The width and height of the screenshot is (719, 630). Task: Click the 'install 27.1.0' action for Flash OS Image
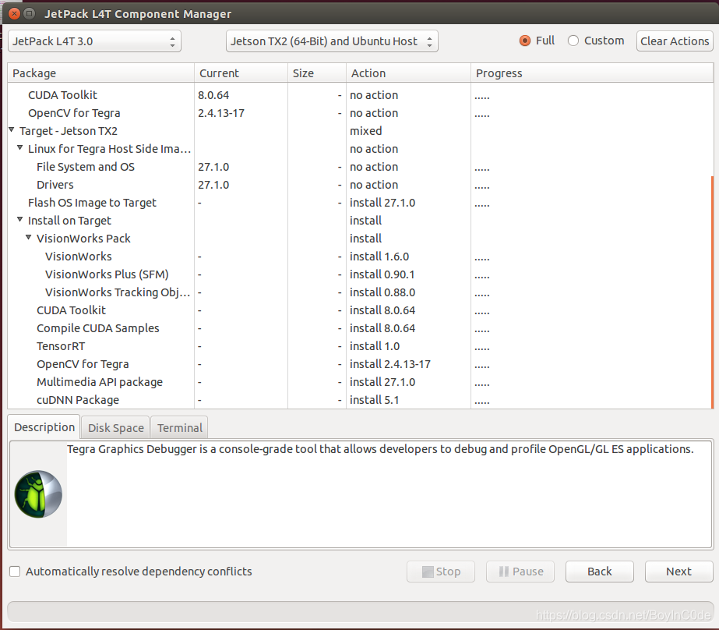(x=382, y=203)
